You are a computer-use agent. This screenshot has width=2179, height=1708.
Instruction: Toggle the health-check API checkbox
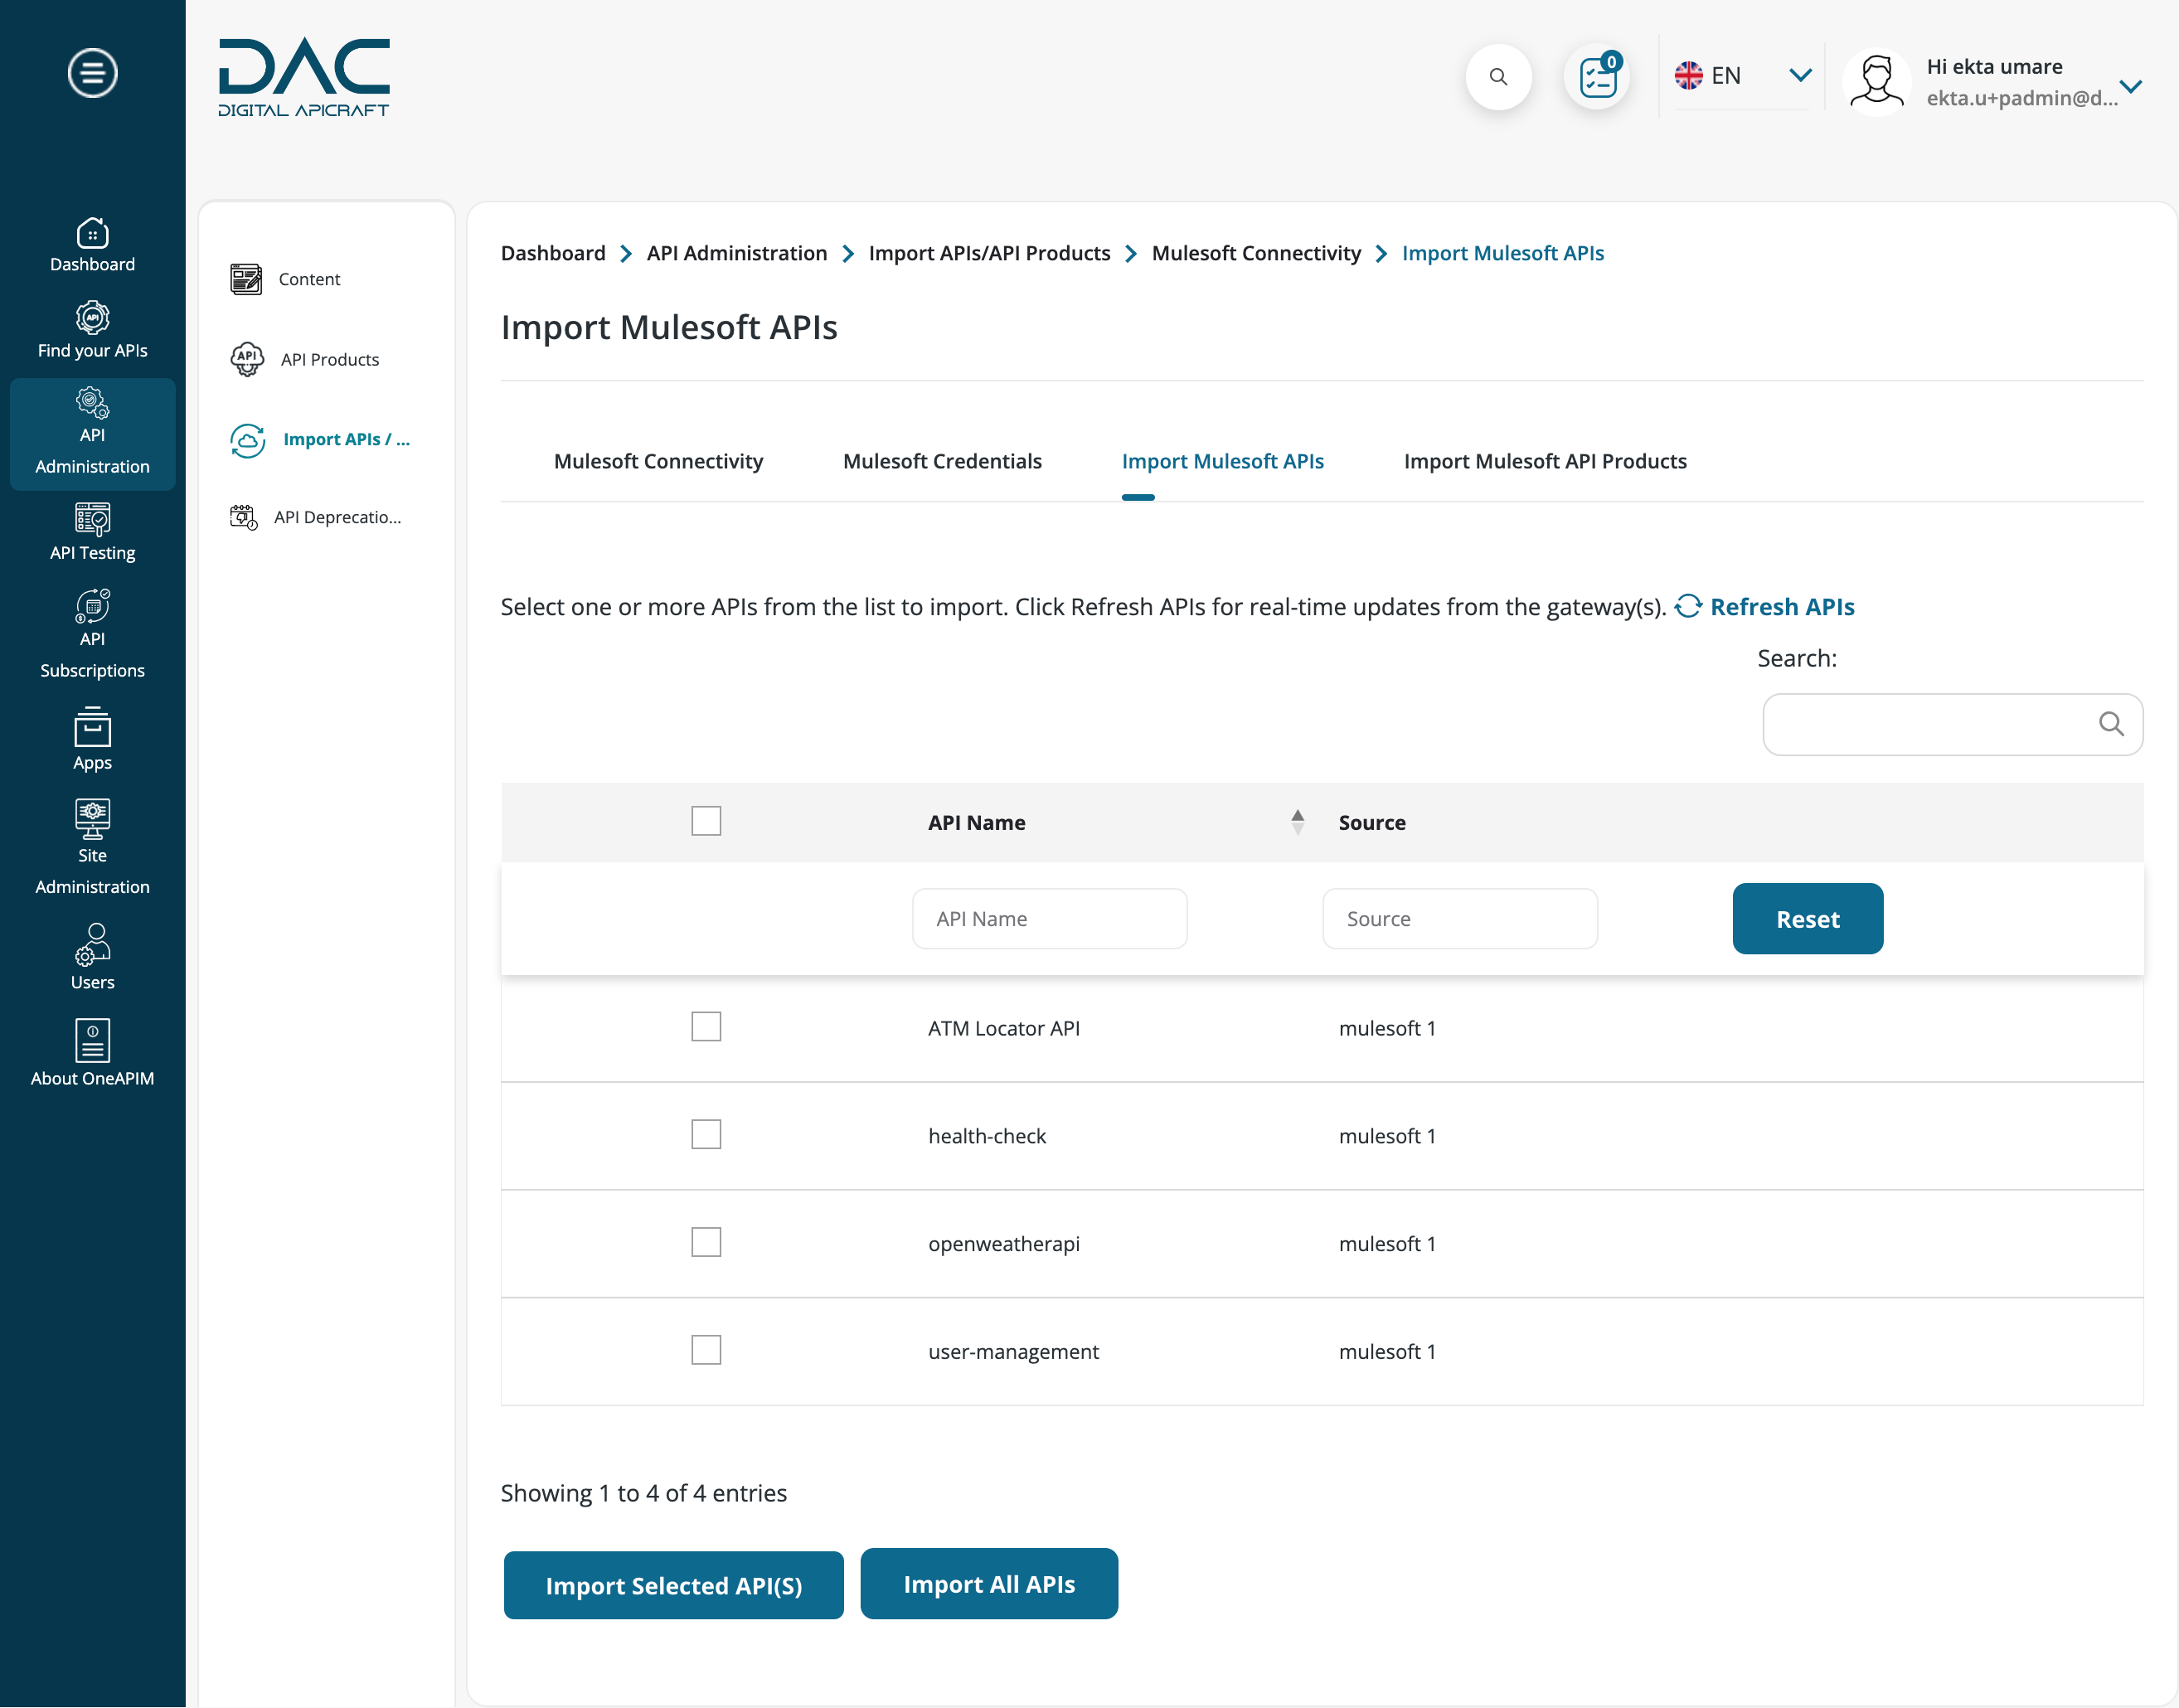706,1133
